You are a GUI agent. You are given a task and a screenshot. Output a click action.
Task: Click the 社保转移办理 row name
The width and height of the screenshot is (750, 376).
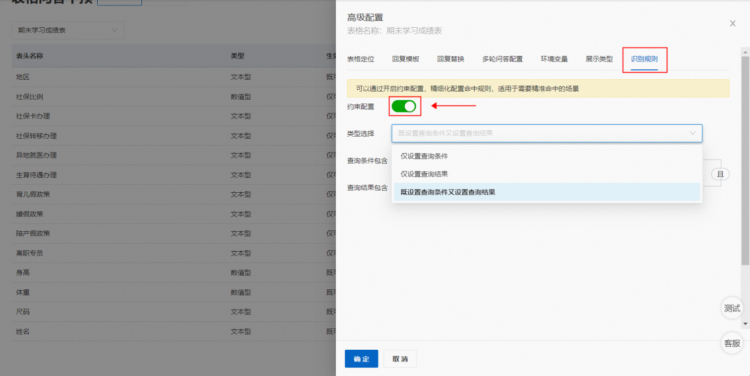click(36, 136)
